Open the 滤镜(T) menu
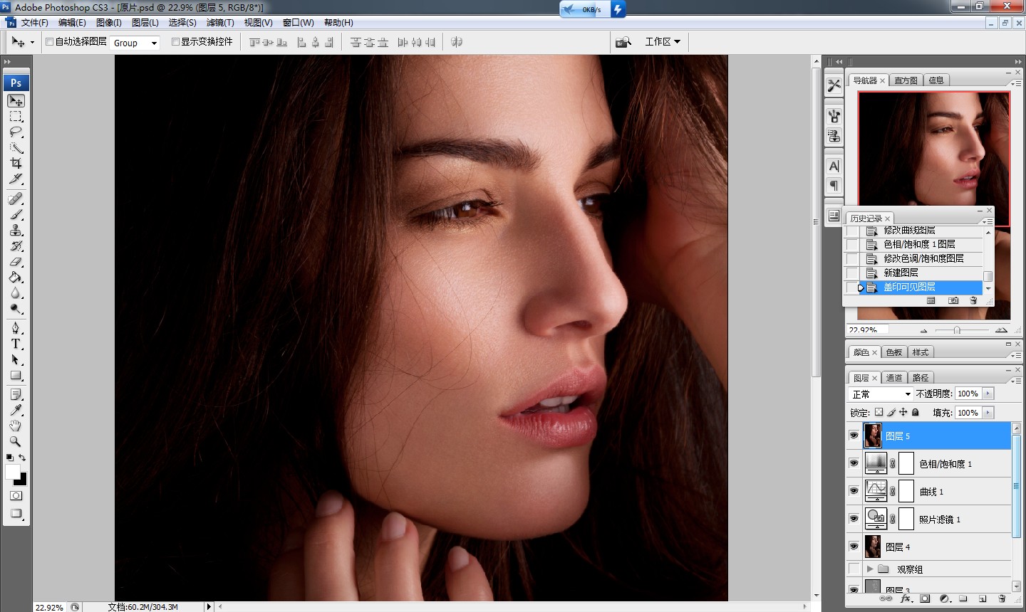 (220, 23)
